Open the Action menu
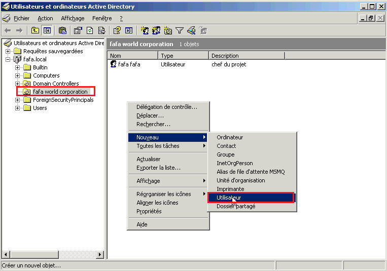 (x=45, y=18)
